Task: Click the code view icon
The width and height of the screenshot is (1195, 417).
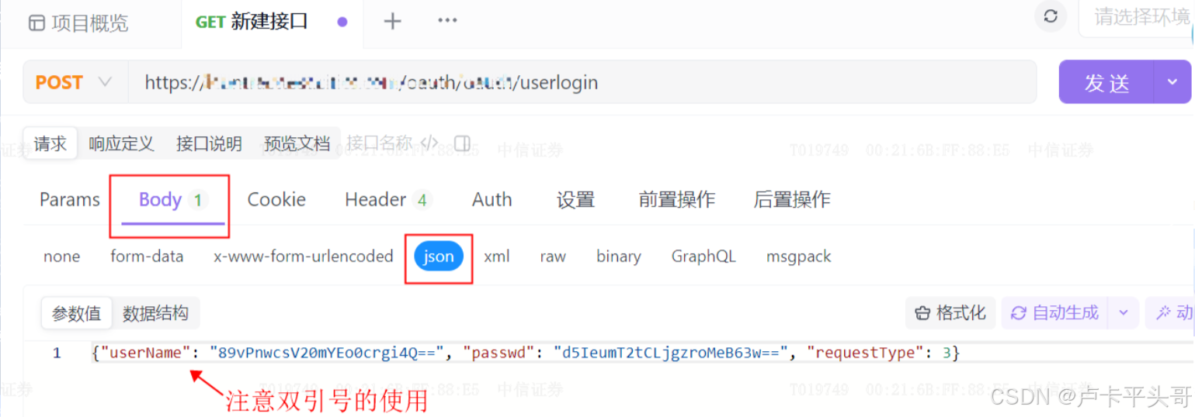Action: [429, 143]
